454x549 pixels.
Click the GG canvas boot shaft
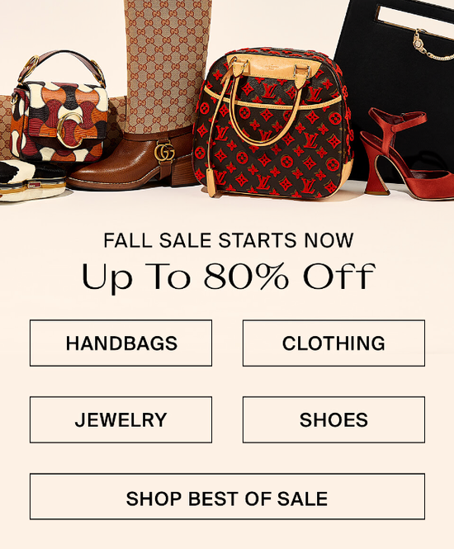(168, 63)
